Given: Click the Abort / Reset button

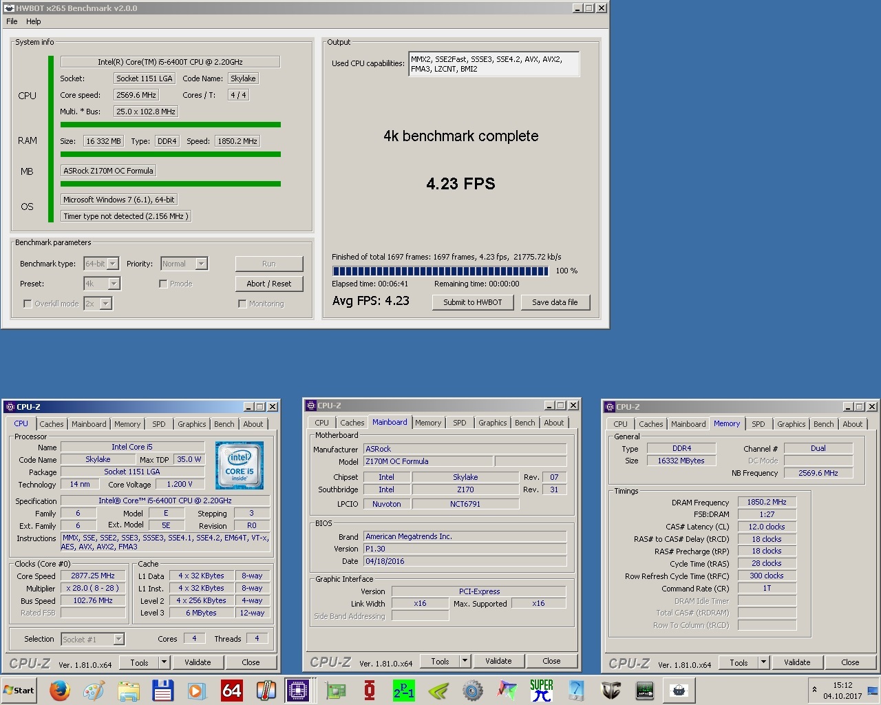Looking at the screenshot, I should pyautogui.click(x=269, y=284).
